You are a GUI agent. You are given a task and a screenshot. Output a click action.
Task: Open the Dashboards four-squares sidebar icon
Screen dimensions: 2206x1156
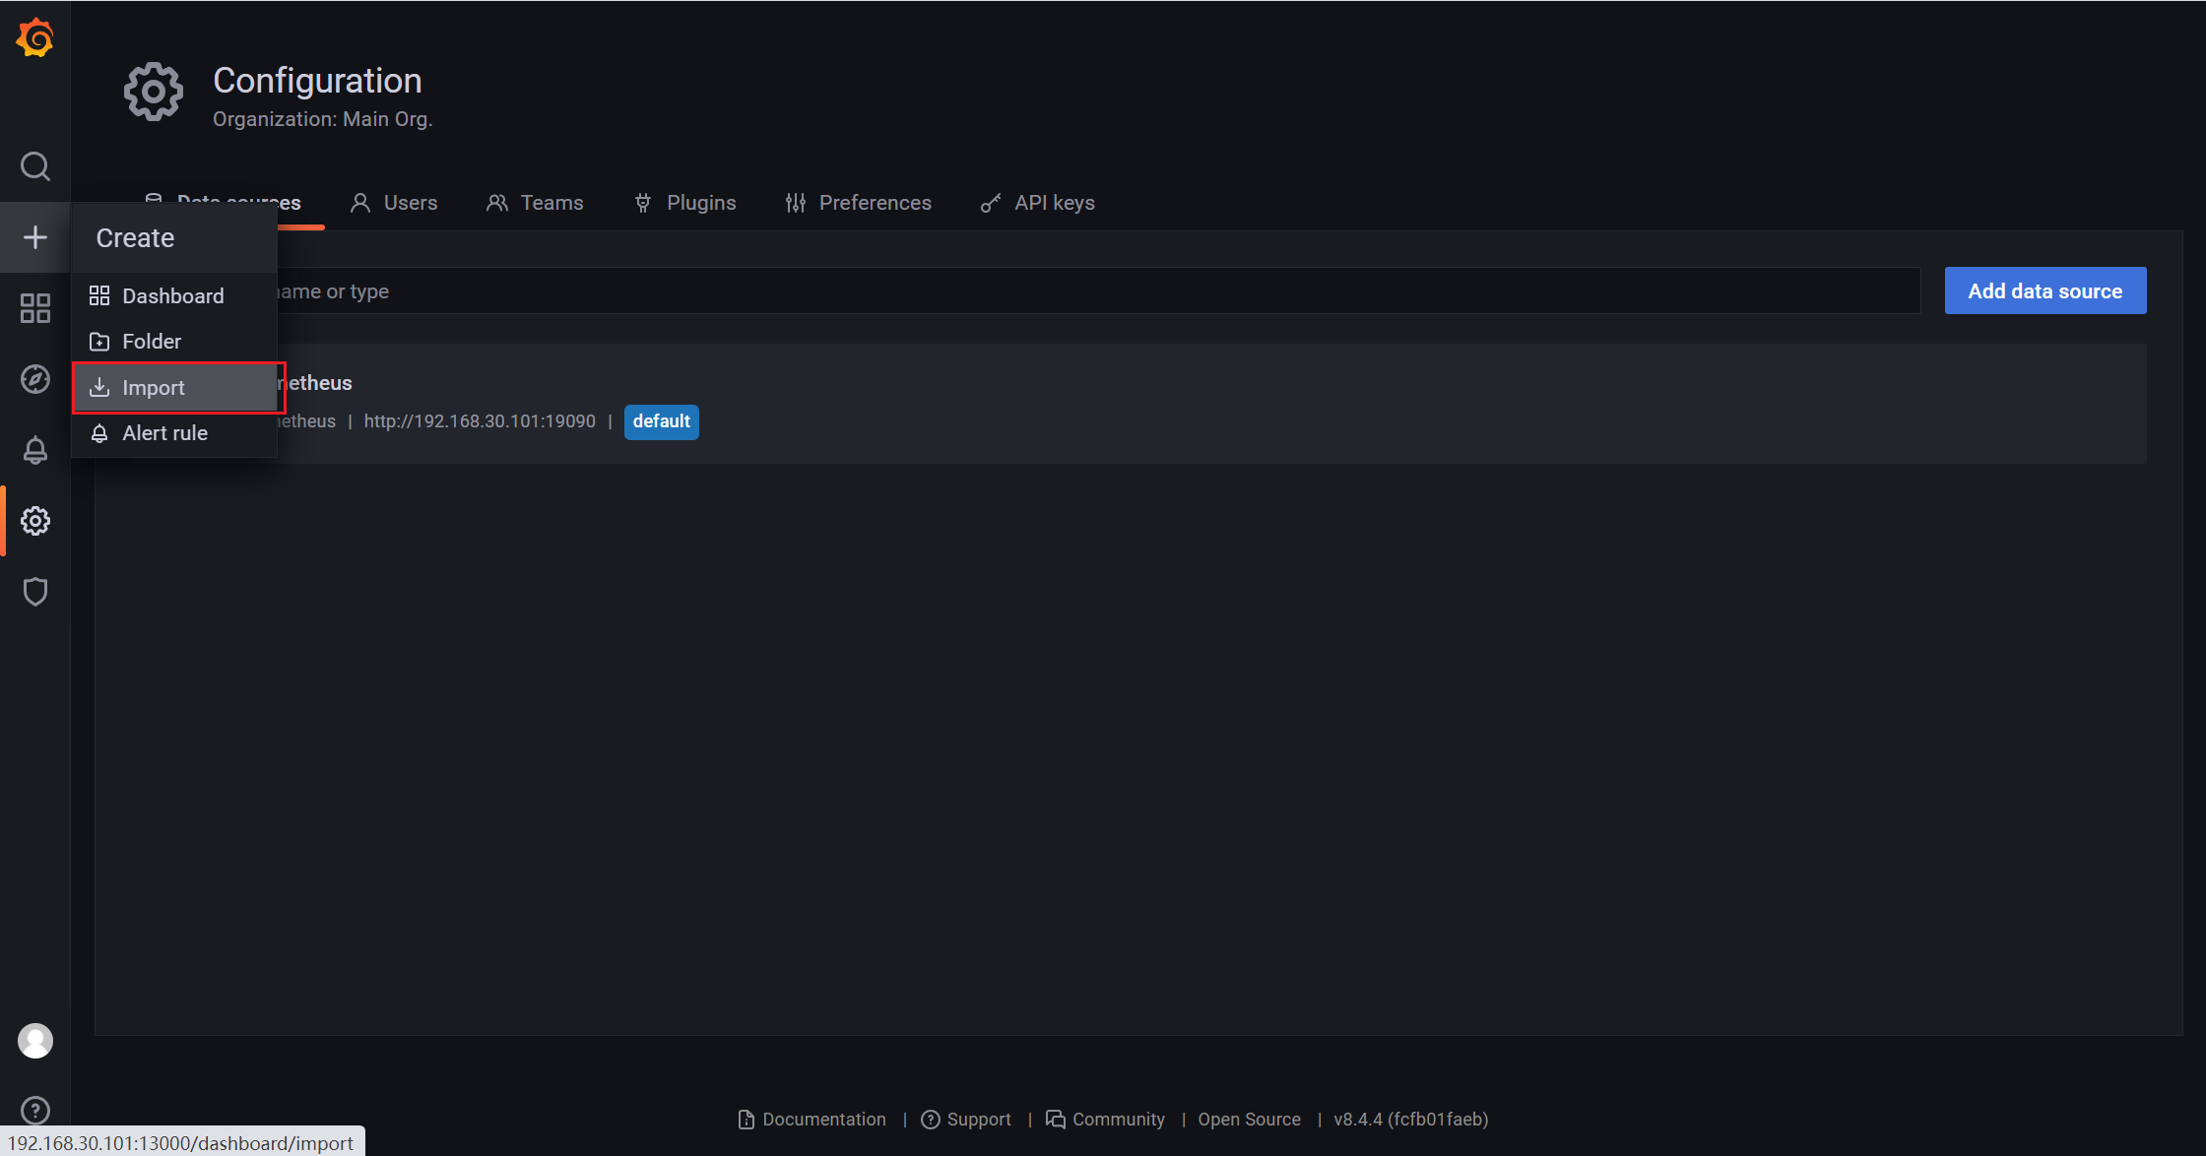[35, 308]
